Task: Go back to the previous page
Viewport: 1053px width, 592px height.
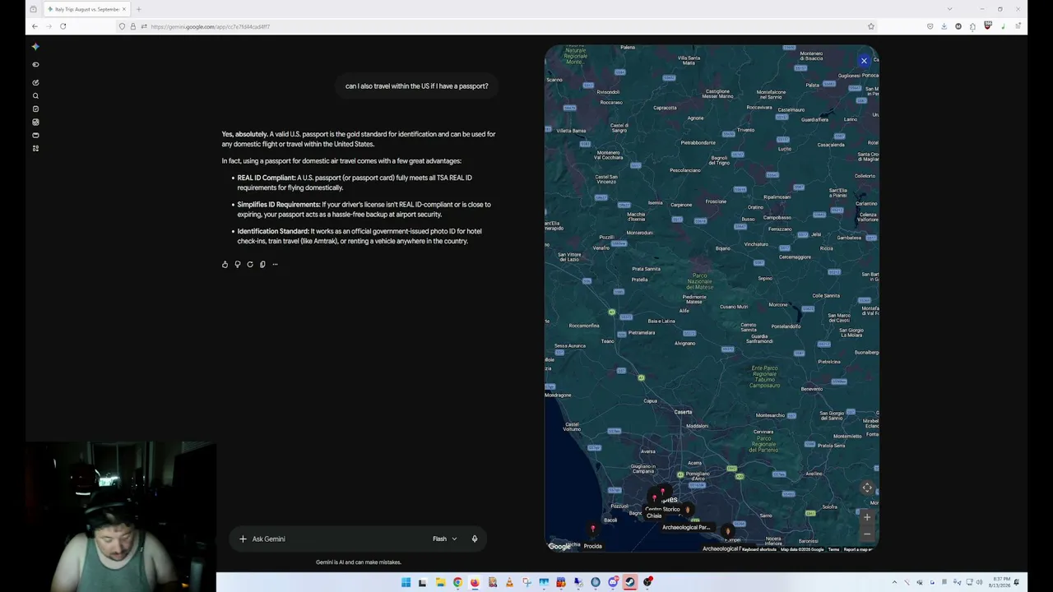Action: click(x=35, y=26)
